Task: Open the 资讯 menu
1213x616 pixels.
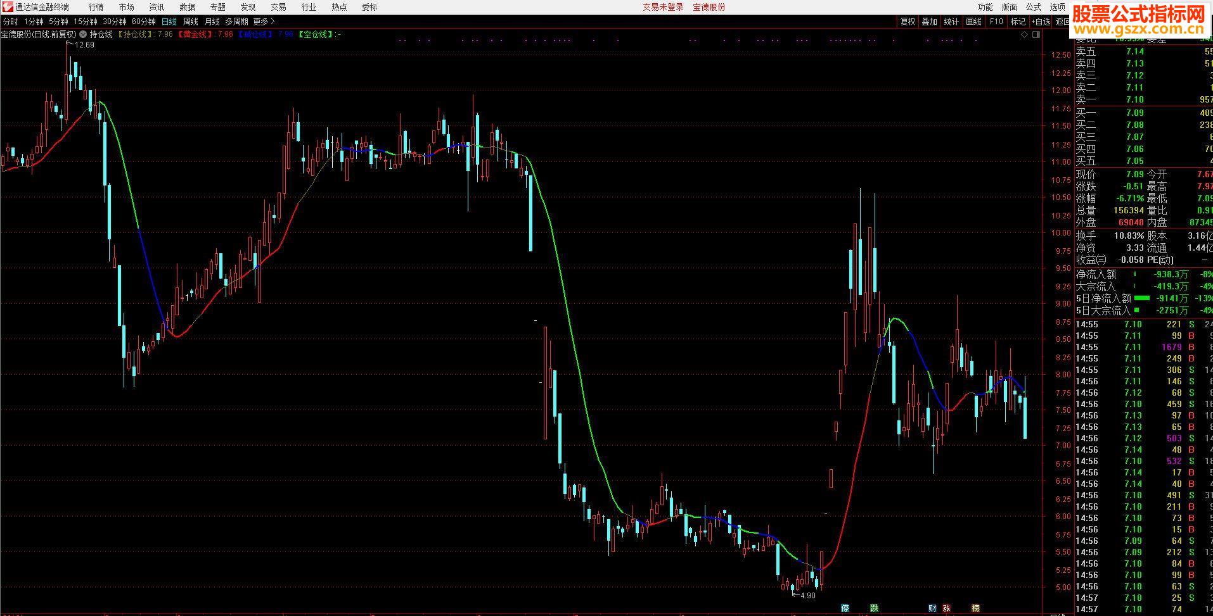Action: click(157, 7)
